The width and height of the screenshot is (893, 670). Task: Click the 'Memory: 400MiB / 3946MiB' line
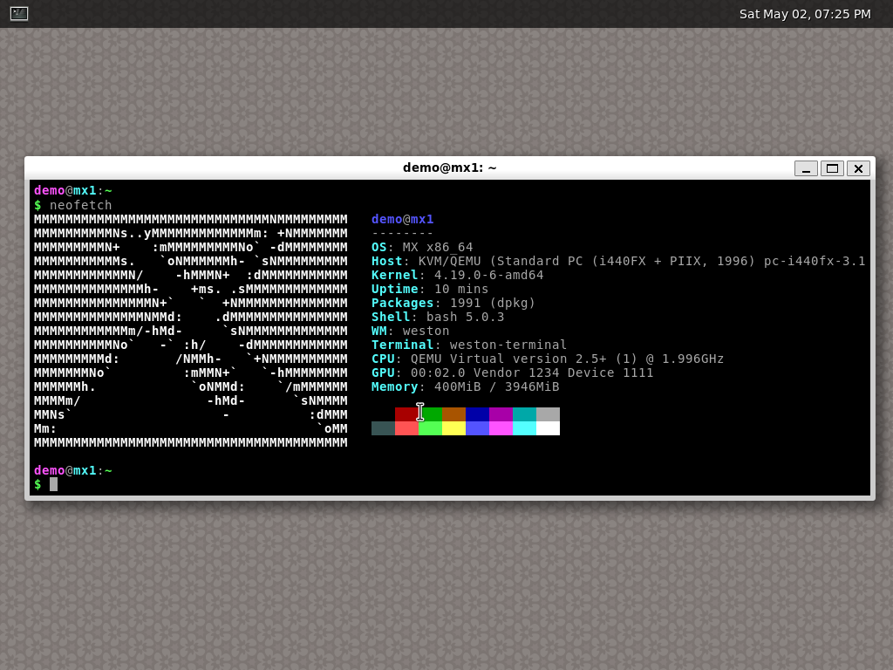(466, 386)
